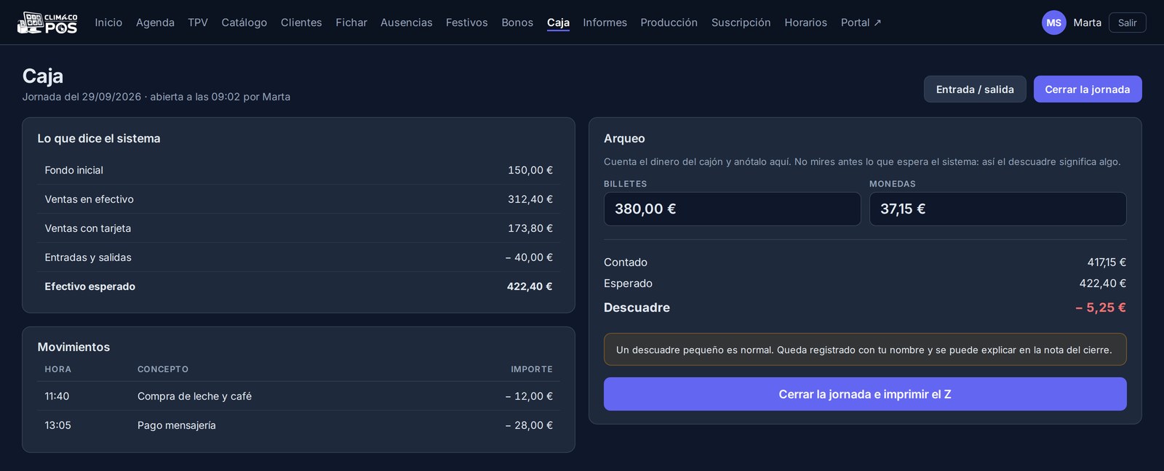Click the Climaco POS logo
The height and width of the screenshot is (471, 1164).
(x=47, y=23)
